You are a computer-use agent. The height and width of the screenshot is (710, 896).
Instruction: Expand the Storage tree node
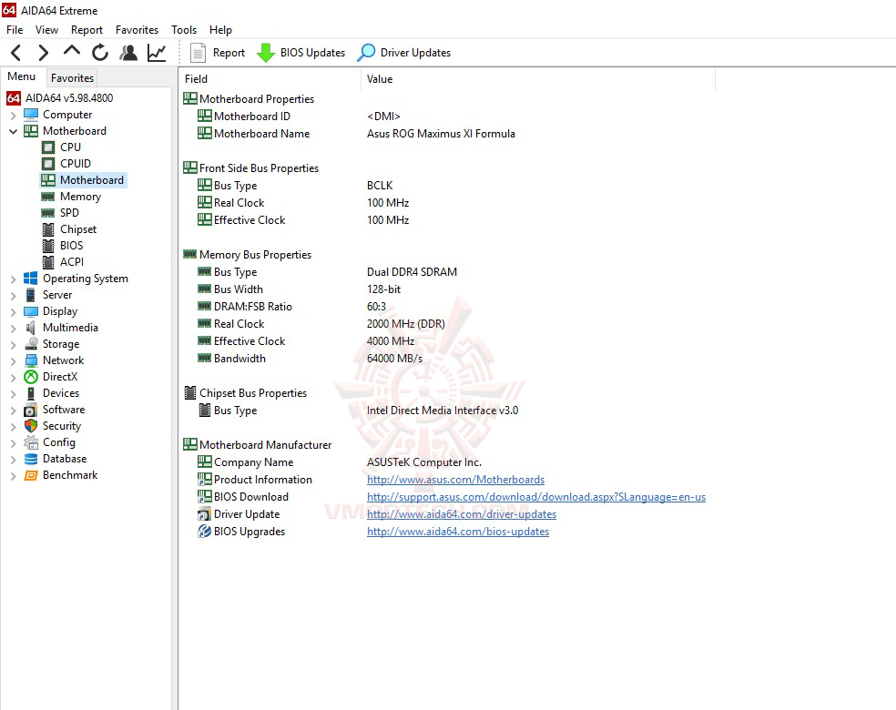[x=13, y=345]
